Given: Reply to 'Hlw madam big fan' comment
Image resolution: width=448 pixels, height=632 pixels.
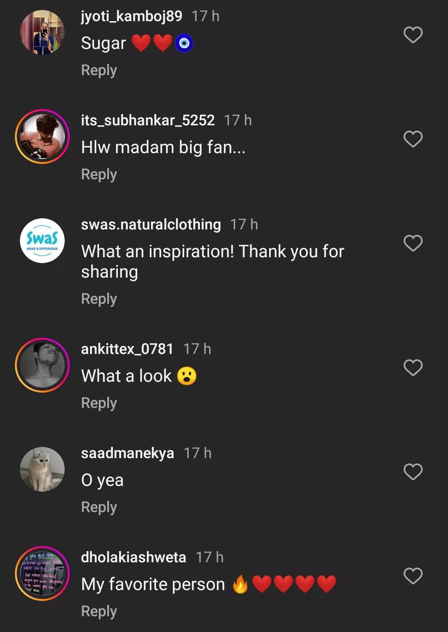Looking at the screenshot, I should pyautogui.click(x=99, y=174).
